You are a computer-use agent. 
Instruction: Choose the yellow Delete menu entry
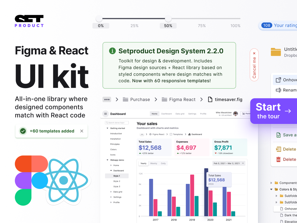point(285,149)
